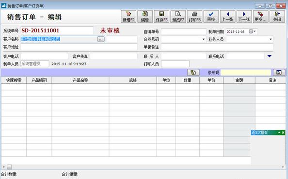Close the 近5次售价 panel
This screenshot has height=179, width=288.
[283, 133]
